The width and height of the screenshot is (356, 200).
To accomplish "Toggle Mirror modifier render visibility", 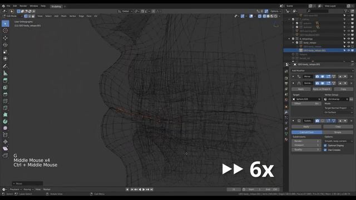I will point(317,77).
